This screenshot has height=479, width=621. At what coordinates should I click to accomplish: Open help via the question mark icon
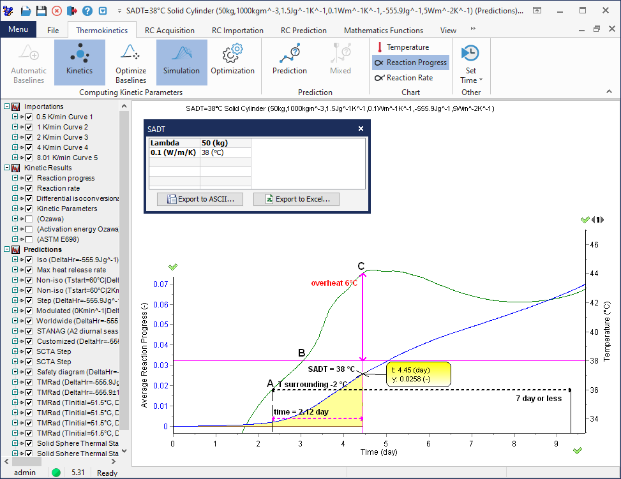pyautogui.click(x=87, y=11)
